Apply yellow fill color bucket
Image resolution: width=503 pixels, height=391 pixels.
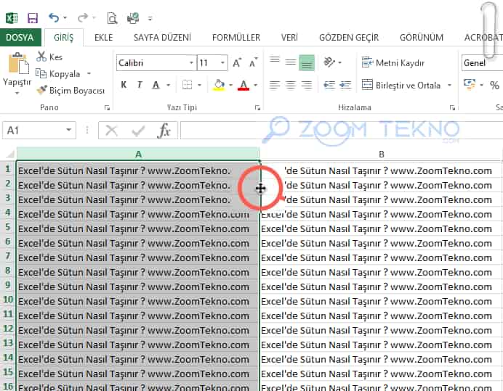click(x=219, y=85)
